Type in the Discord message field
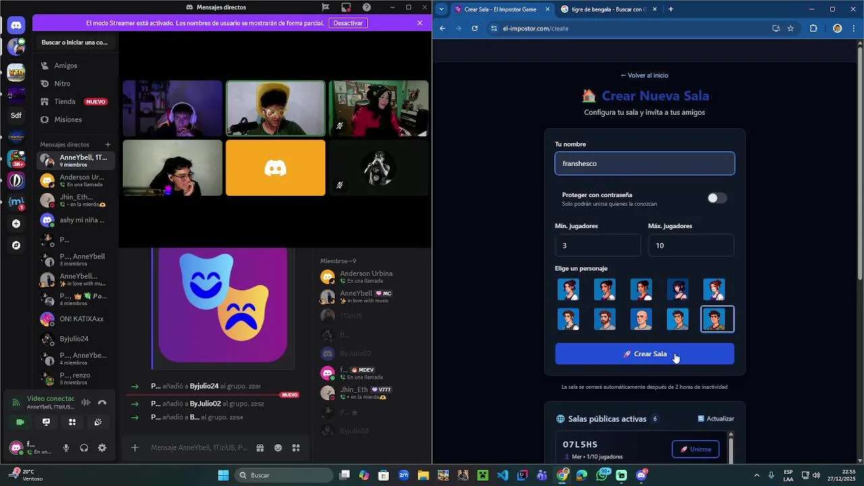This screenshot has width=864, height=486. click(x=199, y=448)
